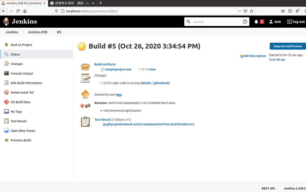Click the Jenkins butler logo icon
Viewport: 306px width, 192px height.
pos(6,21)
